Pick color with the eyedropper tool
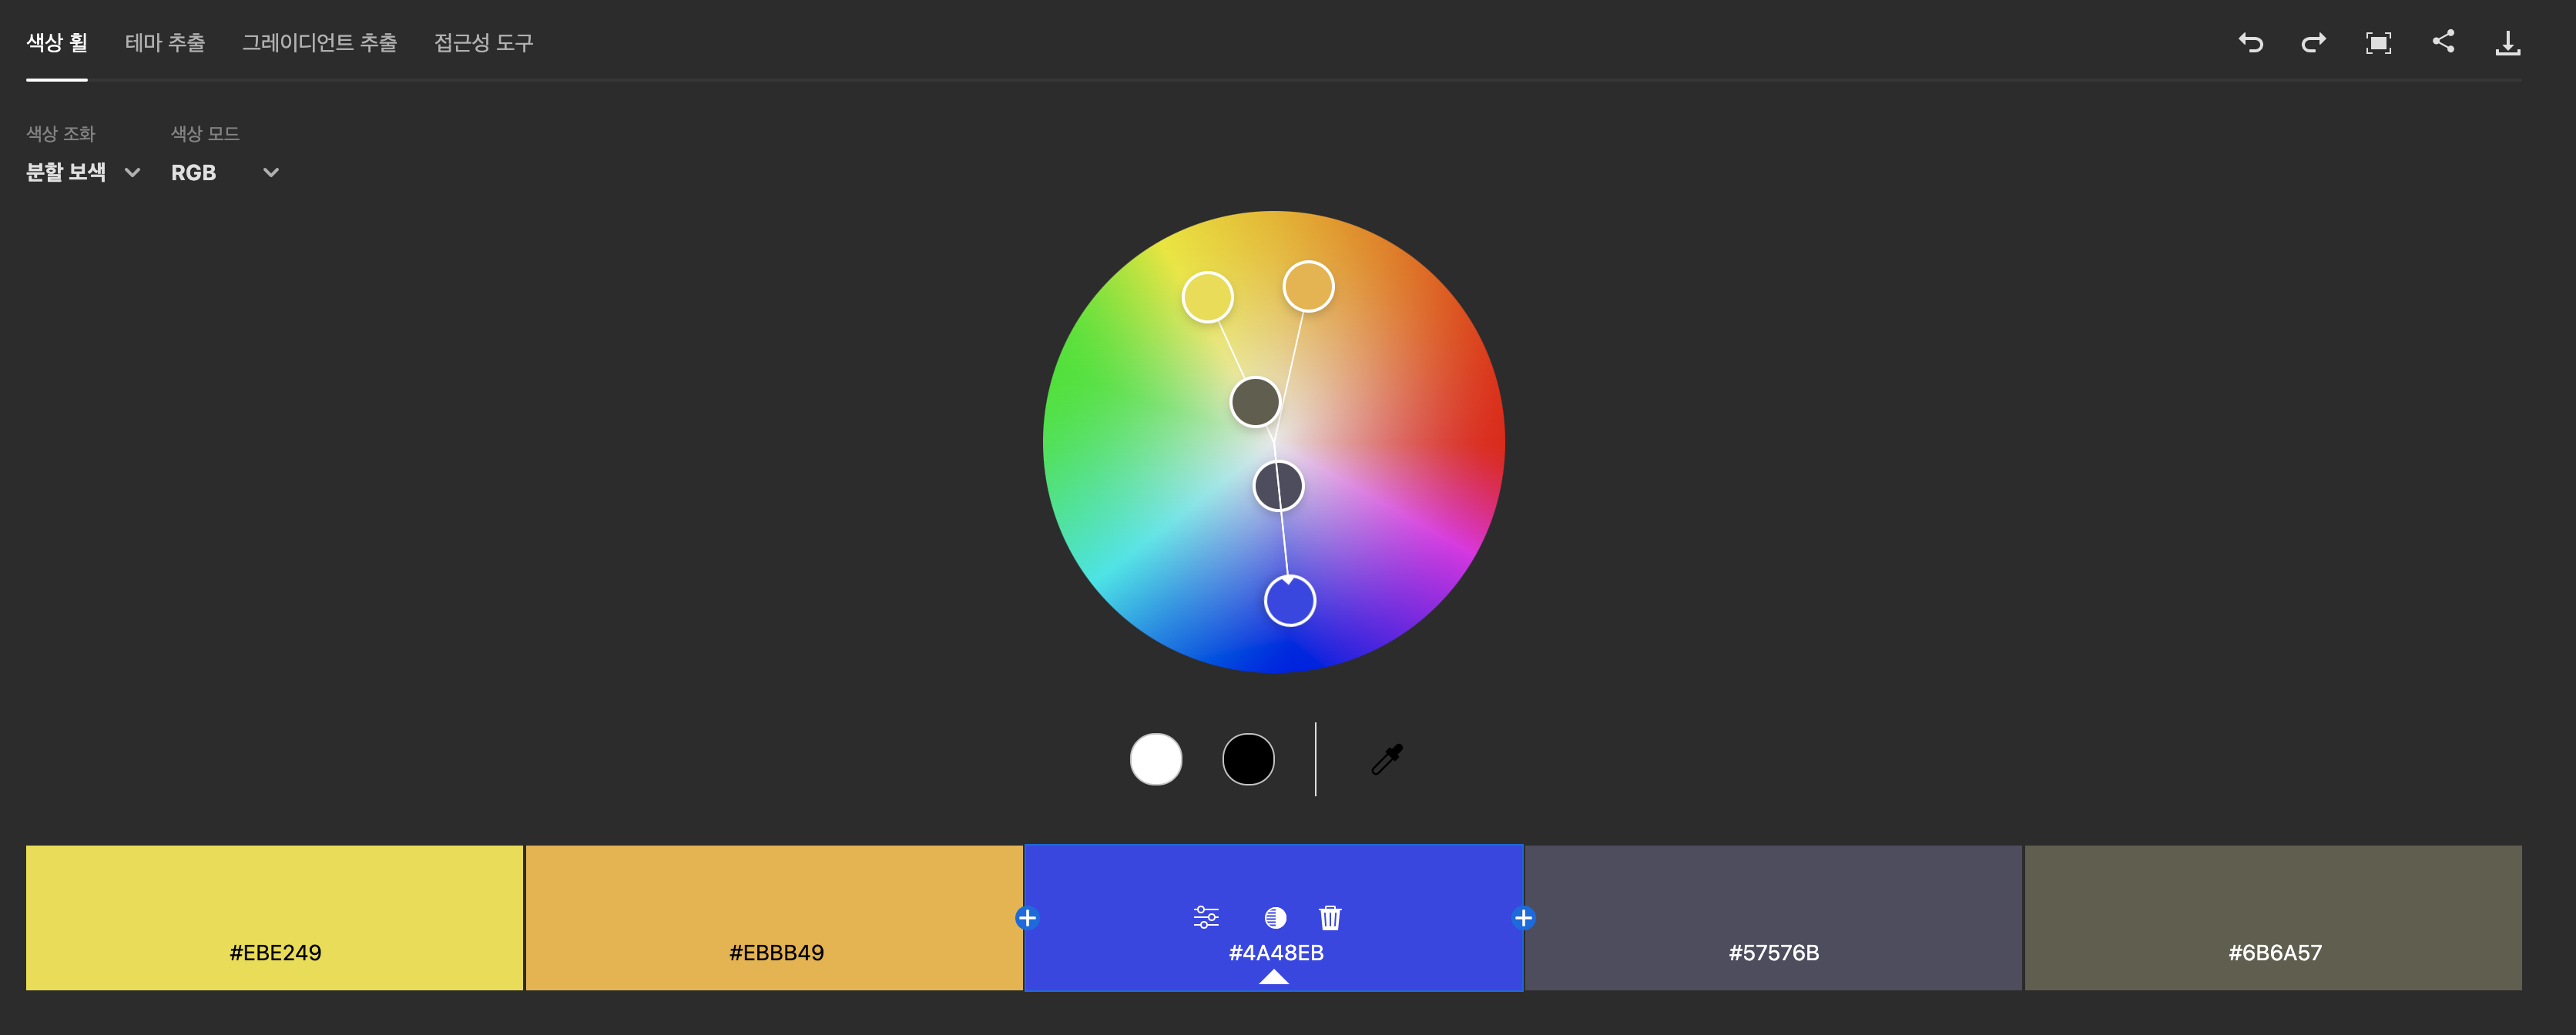The image size is (2576, 1035). click(x=1387, y=759)
